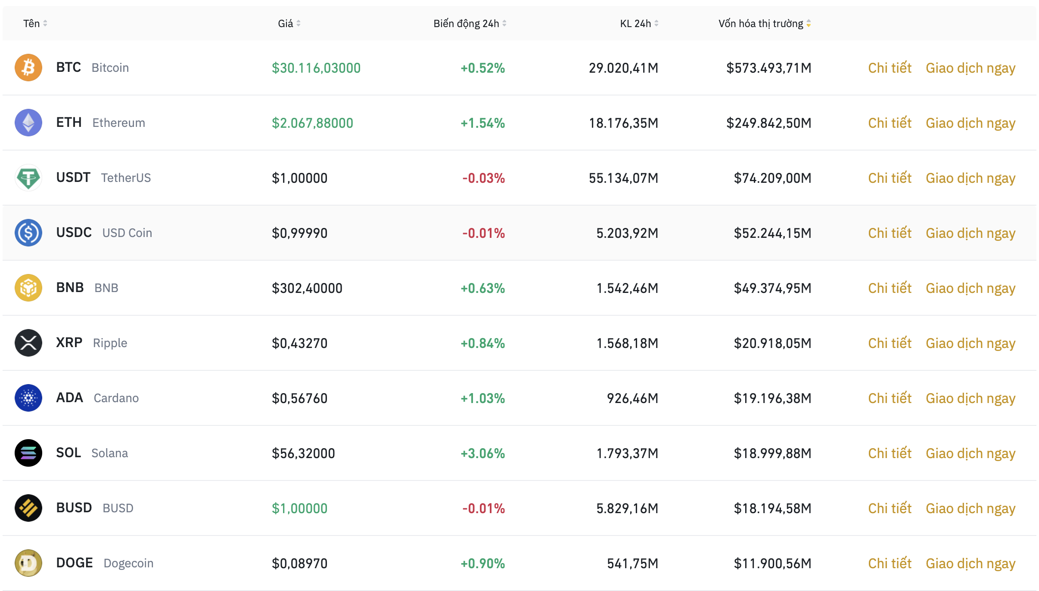Click the XRP Ripple name text

[x=91, y=343]
